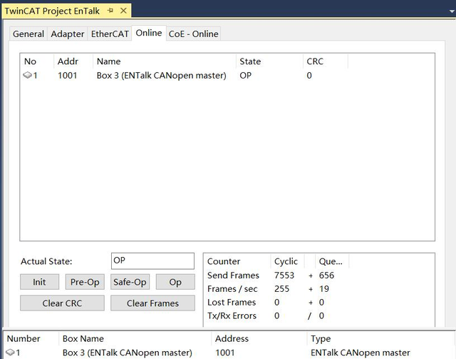The image size is (456, 359).
Task: Open the CoE - Online tab
Action: pyautogui.click(x=193, y=34)
